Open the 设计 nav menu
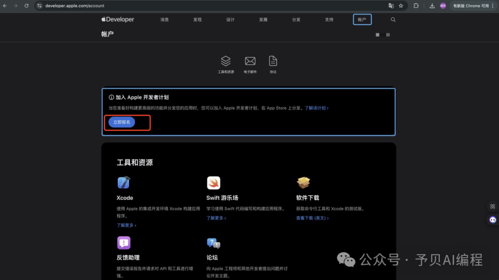This screenshot has width=499, height=280. pos(231,20)
